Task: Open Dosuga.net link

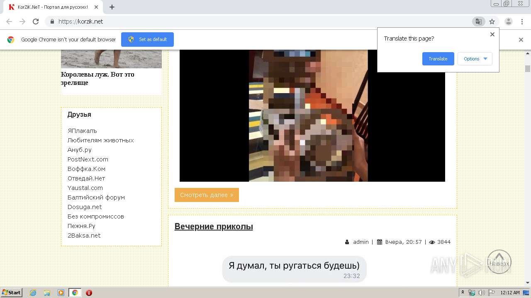Action: pos(85,207)
